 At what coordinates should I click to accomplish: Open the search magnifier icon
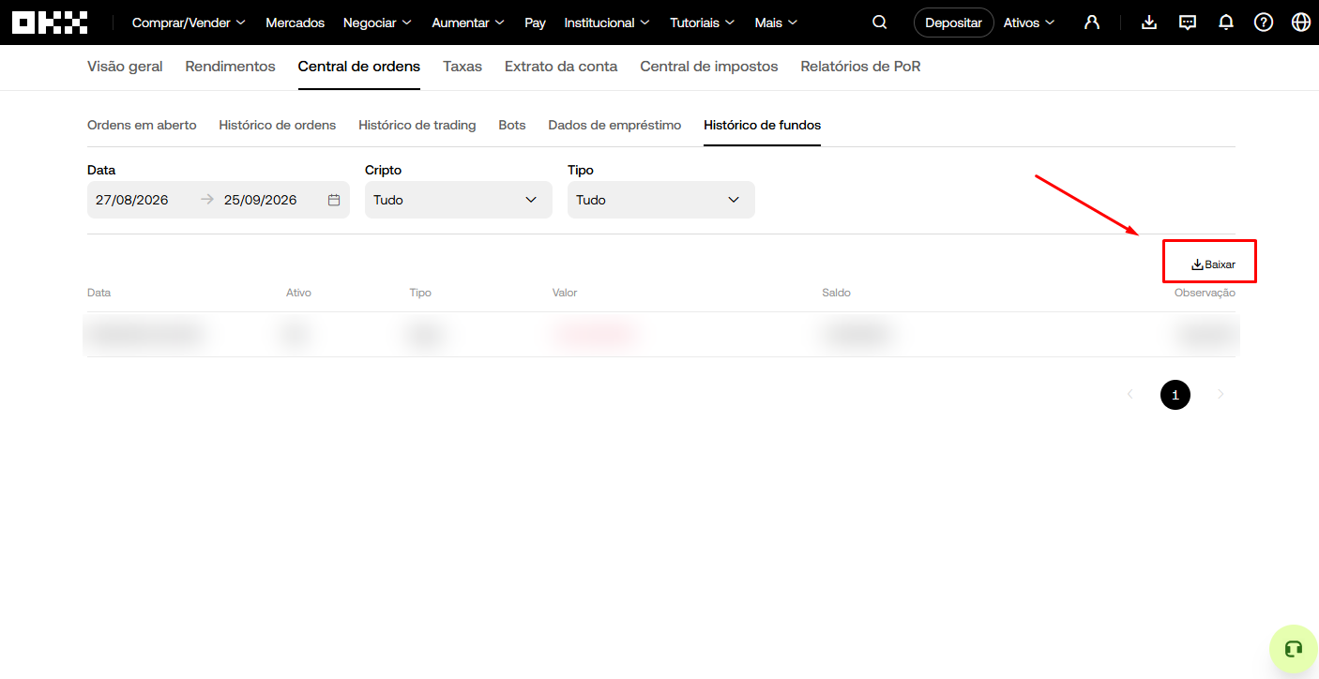[x=880, y=23]
